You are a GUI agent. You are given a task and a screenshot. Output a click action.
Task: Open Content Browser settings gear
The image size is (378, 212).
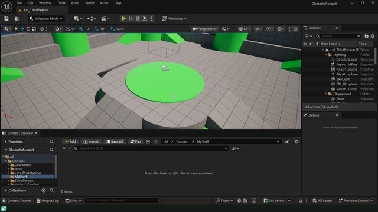coord(296,141)
